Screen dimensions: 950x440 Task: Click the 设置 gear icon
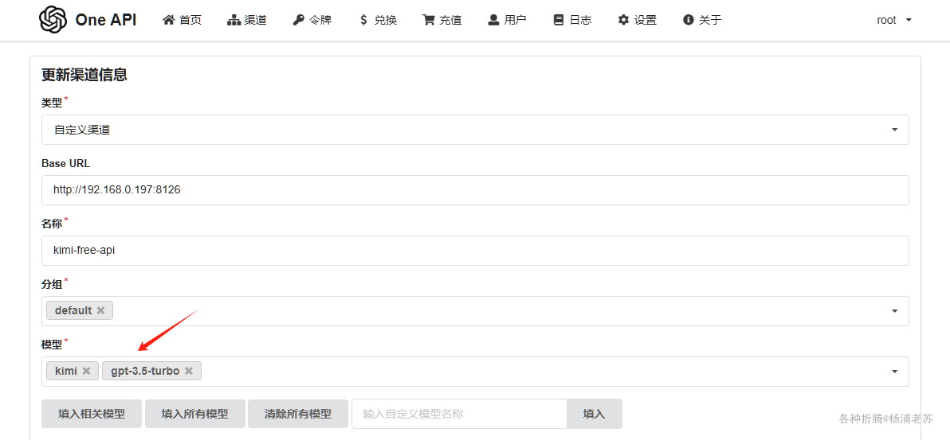tap(623, 20)
